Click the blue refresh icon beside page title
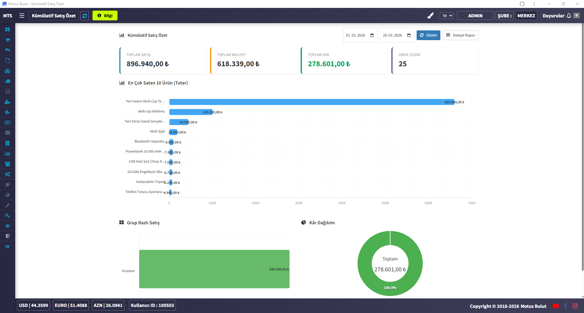 (85, 16)
